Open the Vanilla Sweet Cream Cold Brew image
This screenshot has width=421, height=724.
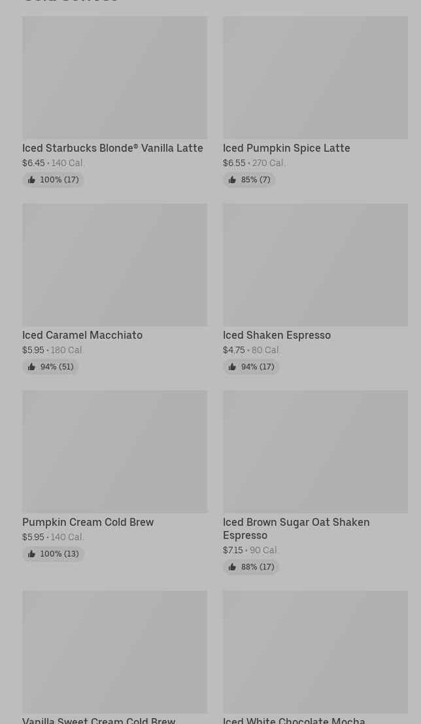114,651
